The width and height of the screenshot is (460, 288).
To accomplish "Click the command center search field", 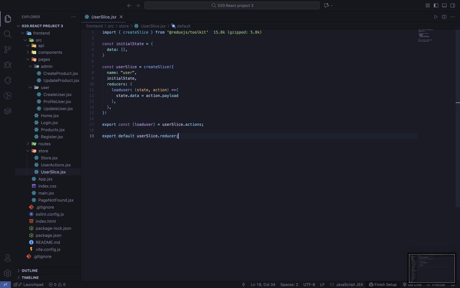I will [232, 5].
